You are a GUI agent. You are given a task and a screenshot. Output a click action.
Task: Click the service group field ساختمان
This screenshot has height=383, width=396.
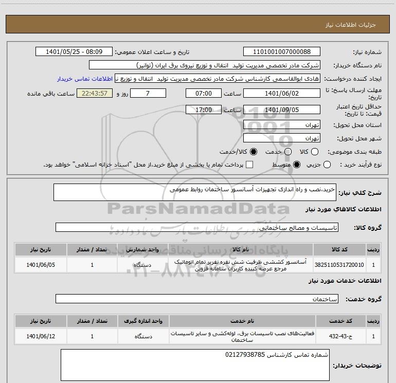click(x=197, y=299)
